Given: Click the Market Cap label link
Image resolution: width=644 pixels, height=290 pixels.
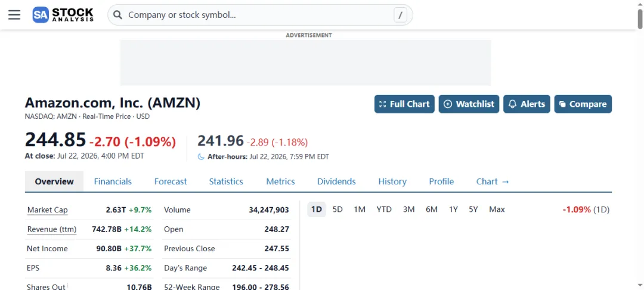Looking at the screenshot, I should (47, 210).
